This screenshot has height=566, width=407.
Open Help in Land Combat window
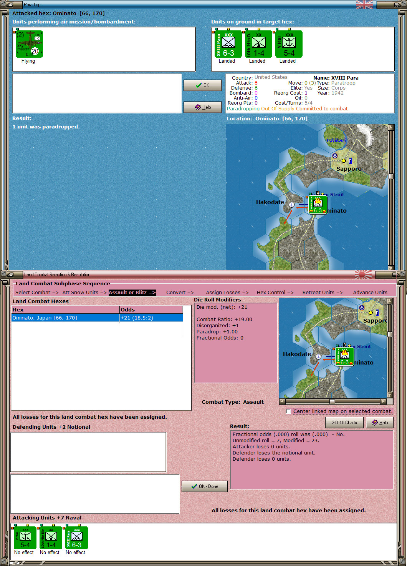379,423
